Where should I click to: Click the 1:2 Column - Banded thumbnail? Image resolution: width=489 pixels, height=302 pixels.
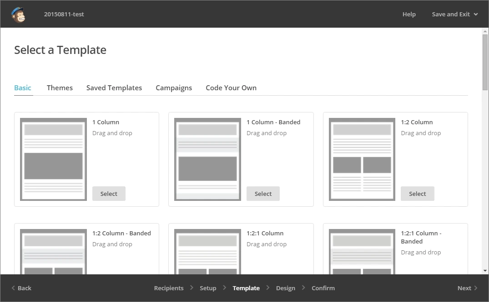53,252
